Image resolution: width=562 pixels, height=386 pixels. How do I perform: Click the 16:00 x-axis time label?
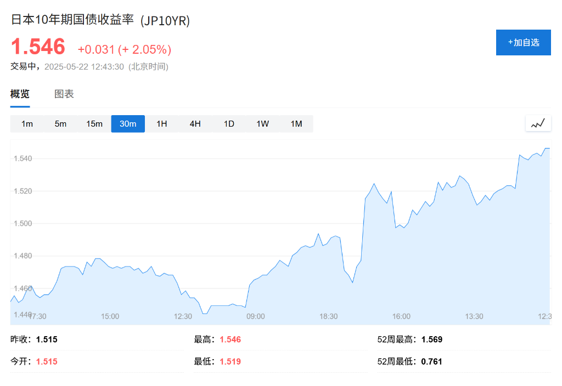pos(401,316)
